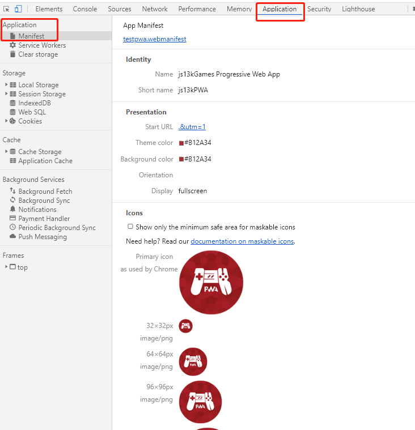Select Payment Handler service entry
Image resolution: width=415 pixels, height=430 pixels.
click(x=44, y=219)
